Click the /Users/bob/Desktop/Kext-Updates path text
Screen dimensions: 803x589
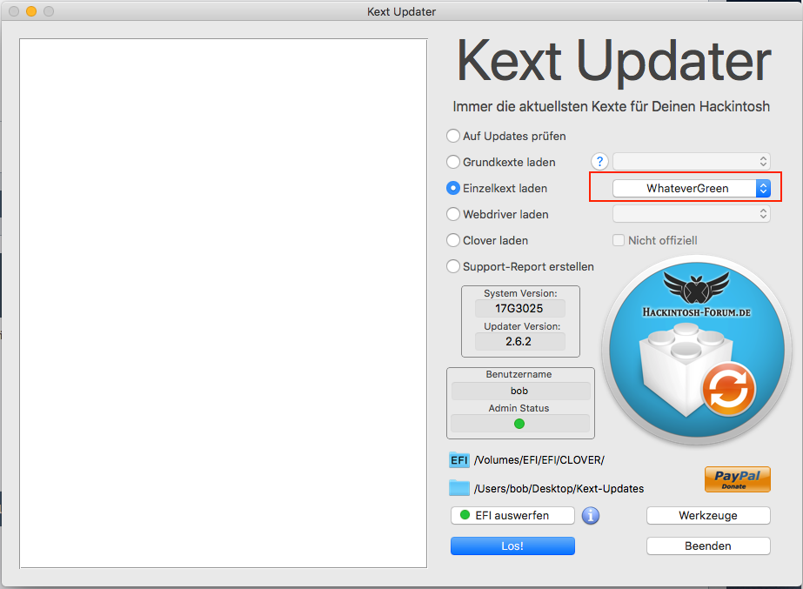(x=559, y=489)
